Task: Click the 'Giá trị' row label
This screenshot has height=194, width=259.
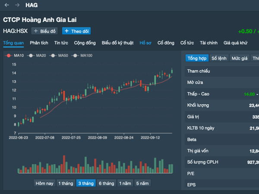Action: click(193, 117)
